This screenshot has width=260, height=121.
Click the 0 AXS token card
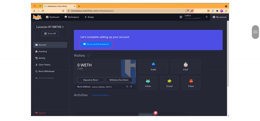point(153,66)
